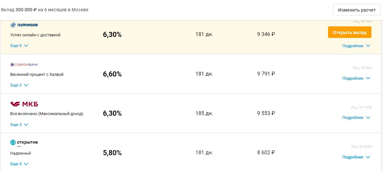Image resolution: width=383 pixels, height=171 pixels.
Task: Click the 'Лиц. № 354' license text
Action: (362, 22)
